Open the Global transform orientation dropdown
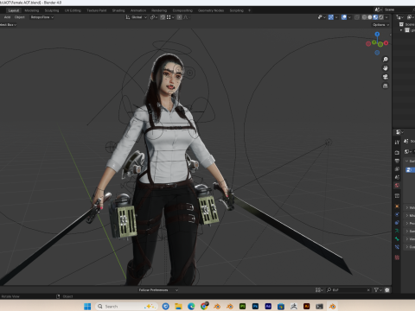Screen dimensions: 415x311 pos(136,17)
